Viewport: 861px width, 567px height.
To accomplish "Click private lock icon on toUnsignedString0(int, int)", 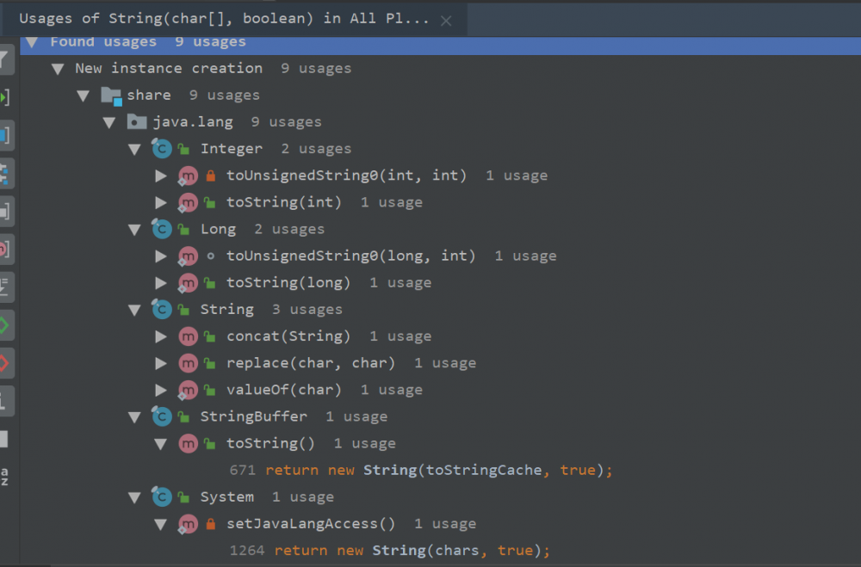I will pyautogui.click(x=210, y=176).
